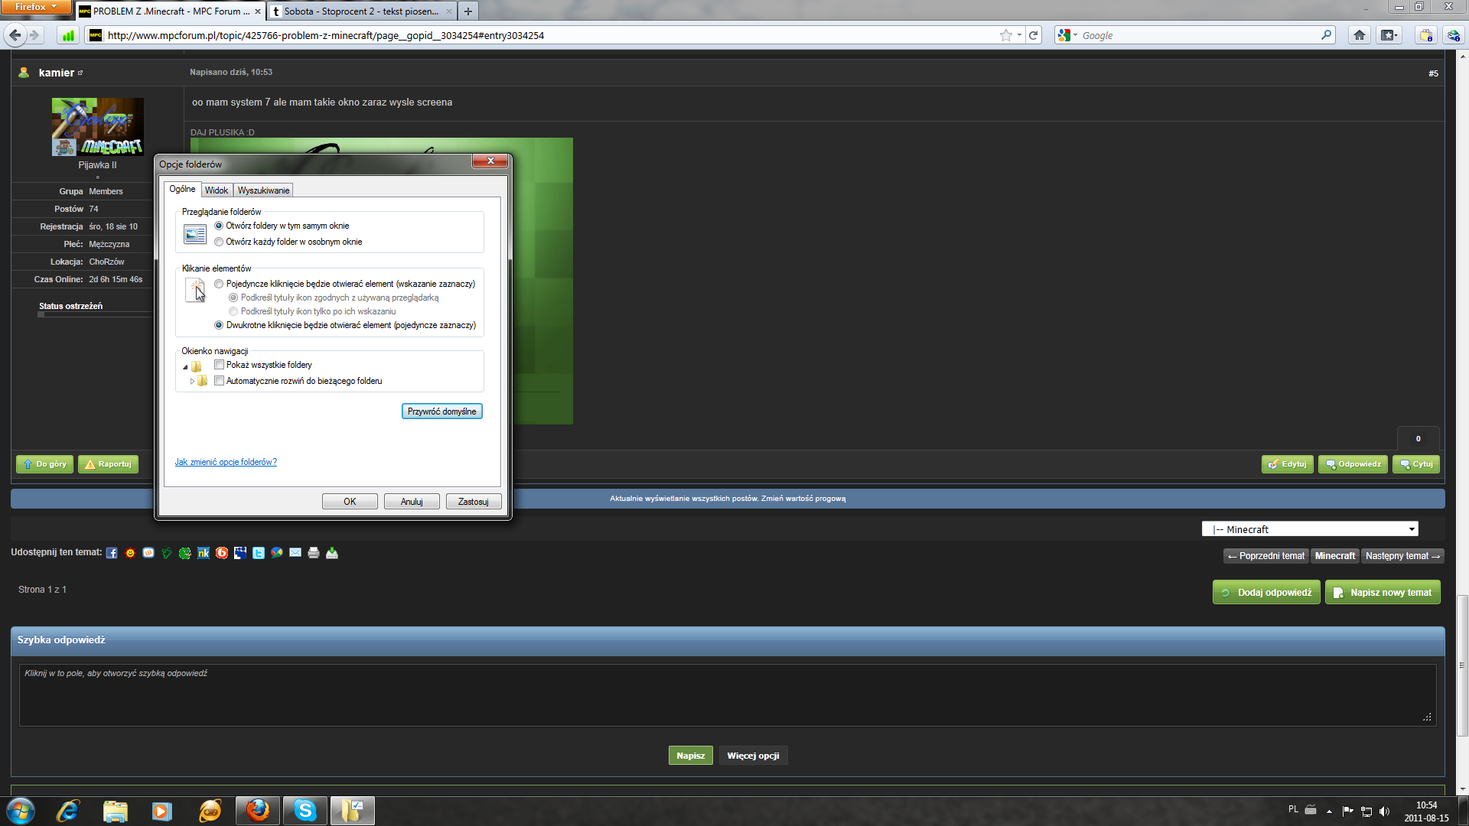Bookmark this page with star icon
1469x826 pixels.
pos(1006,35)
